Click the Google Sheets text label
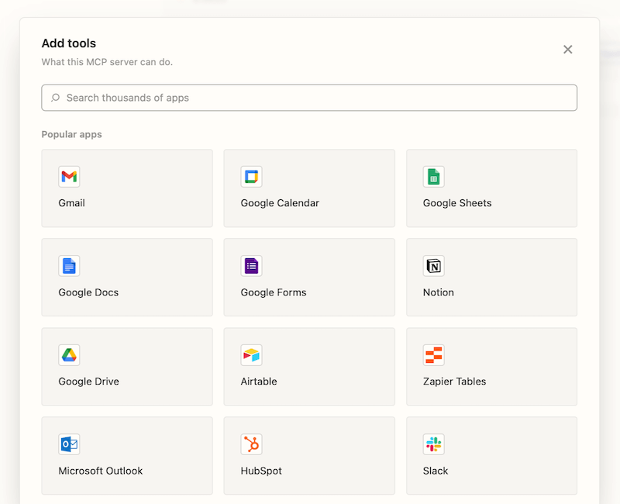The width and height of the screenshot is (620, 504). coord(457,203)
